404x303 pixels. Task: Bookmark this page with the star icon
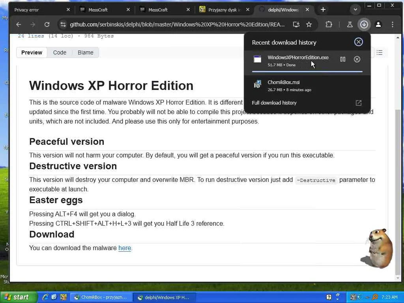309,24
